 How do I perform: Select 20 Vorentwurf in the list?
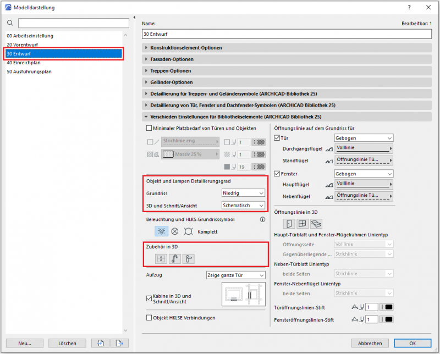pos(23,45)
